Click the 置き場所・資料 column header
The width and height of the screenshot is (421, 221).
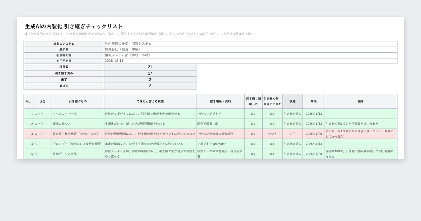pyautogui.click(x=221, y=101)
